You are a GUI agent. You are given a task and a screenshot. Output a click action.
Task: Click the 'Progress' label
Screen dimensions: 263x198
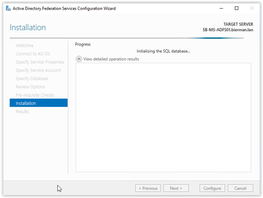point(83,44)
